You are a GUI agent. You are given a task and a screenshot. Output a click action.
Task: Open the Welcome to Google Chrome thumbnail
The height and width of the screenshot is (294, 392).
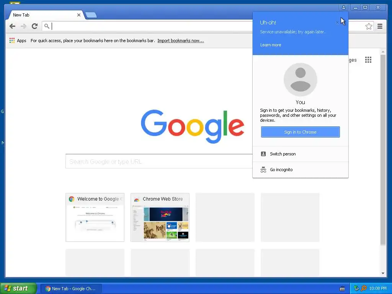tap(95, 217)
